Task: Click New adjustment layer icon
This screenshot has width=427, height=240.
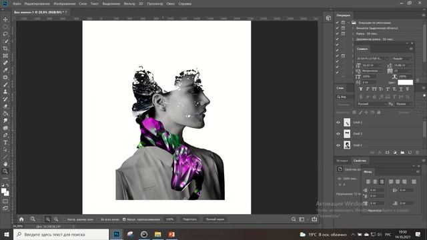Action: point(395,153)
